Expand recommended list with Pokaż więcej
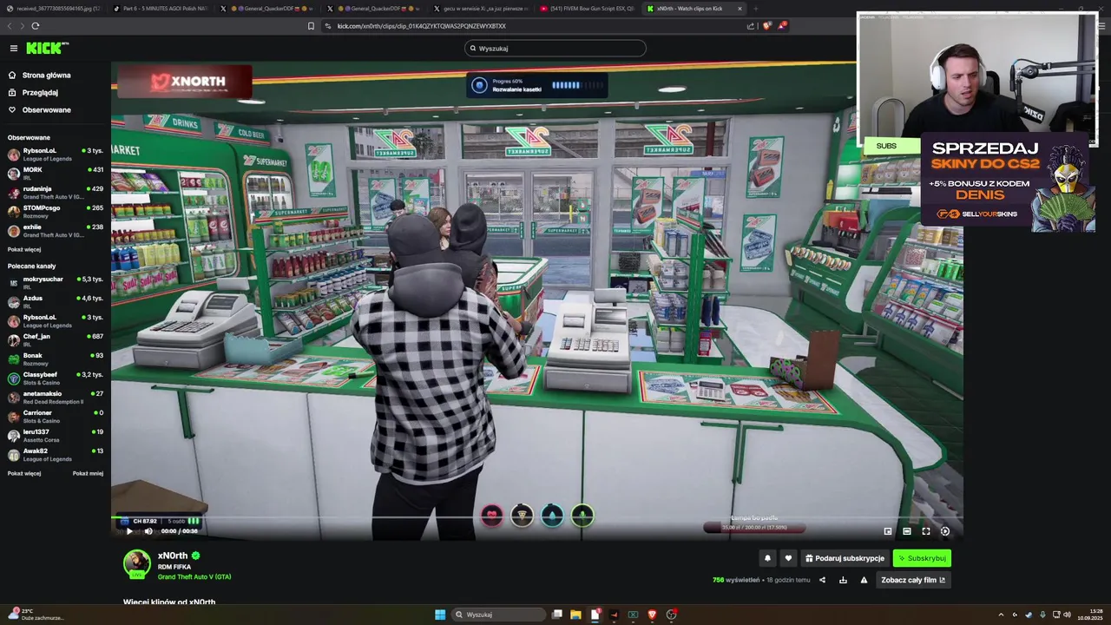Image resolution: width=1111 pixels, height=625 pixels. [x=24, y=473]
